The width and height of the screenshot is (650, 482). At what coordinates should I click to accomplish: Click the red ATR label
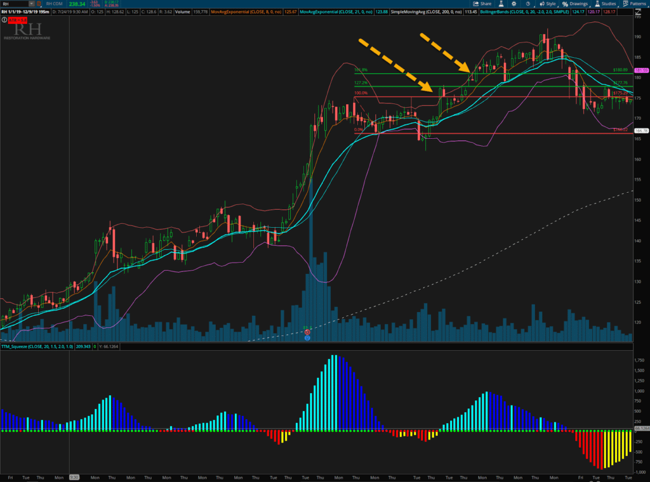(x=17, y=20)
